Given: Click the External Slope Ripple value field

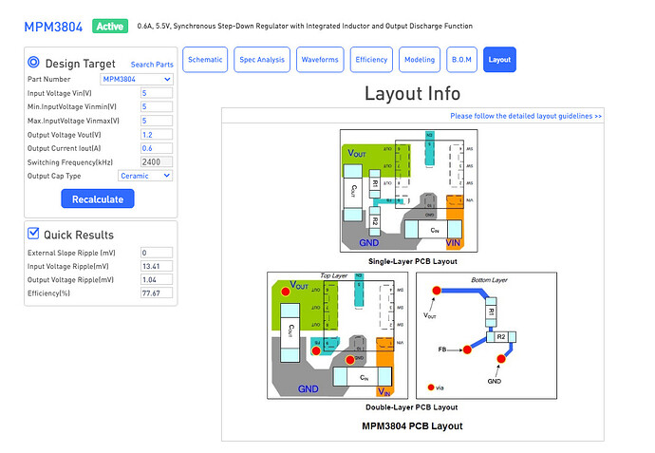Looking at the screenshot, I should (x=157, y=253).
